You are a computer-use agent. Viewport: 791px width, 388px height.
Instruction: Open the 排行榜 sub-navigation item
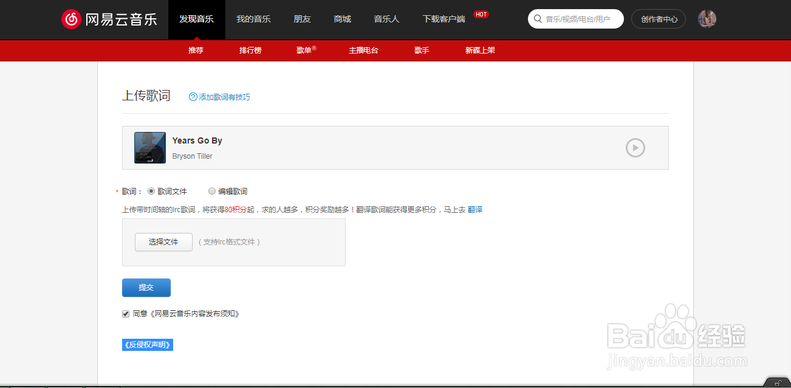[x=250, y=50]
